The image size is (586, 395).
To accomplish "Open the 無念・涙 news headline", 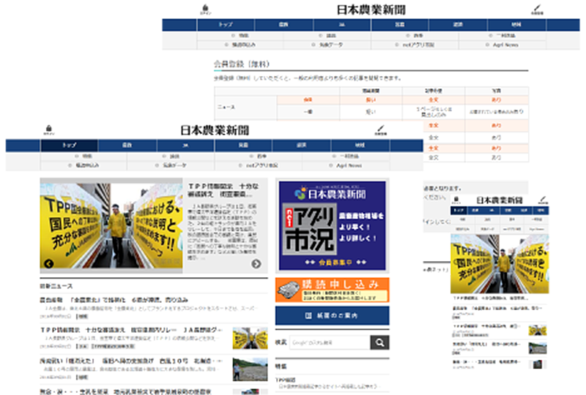I will (125, 391).
